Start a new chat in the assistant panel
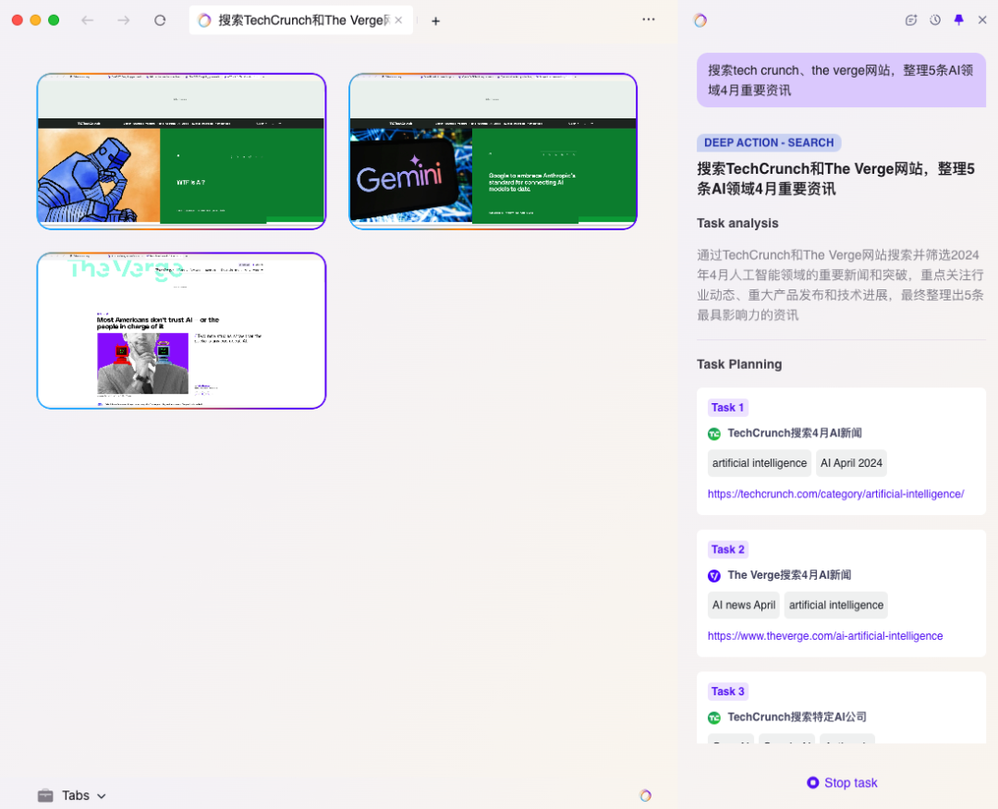The image size is (998, 809). point(911,20)
